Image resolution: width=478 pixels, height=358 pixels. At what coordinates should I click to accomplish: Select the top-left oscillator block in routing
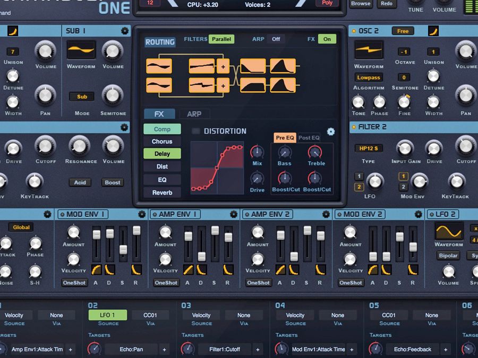[159, 66]
